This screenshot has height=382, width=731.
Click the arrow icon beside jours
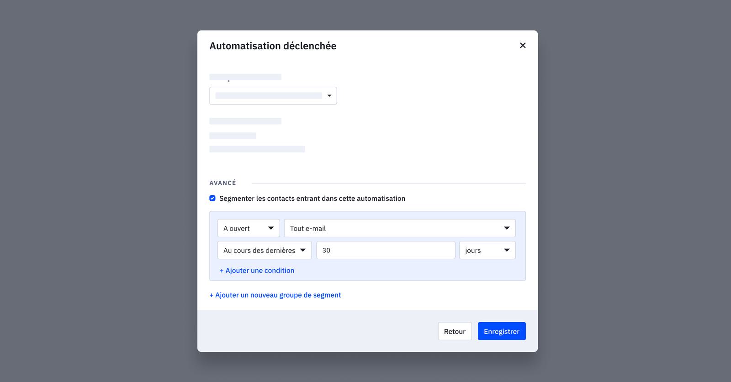coord(506,250)
